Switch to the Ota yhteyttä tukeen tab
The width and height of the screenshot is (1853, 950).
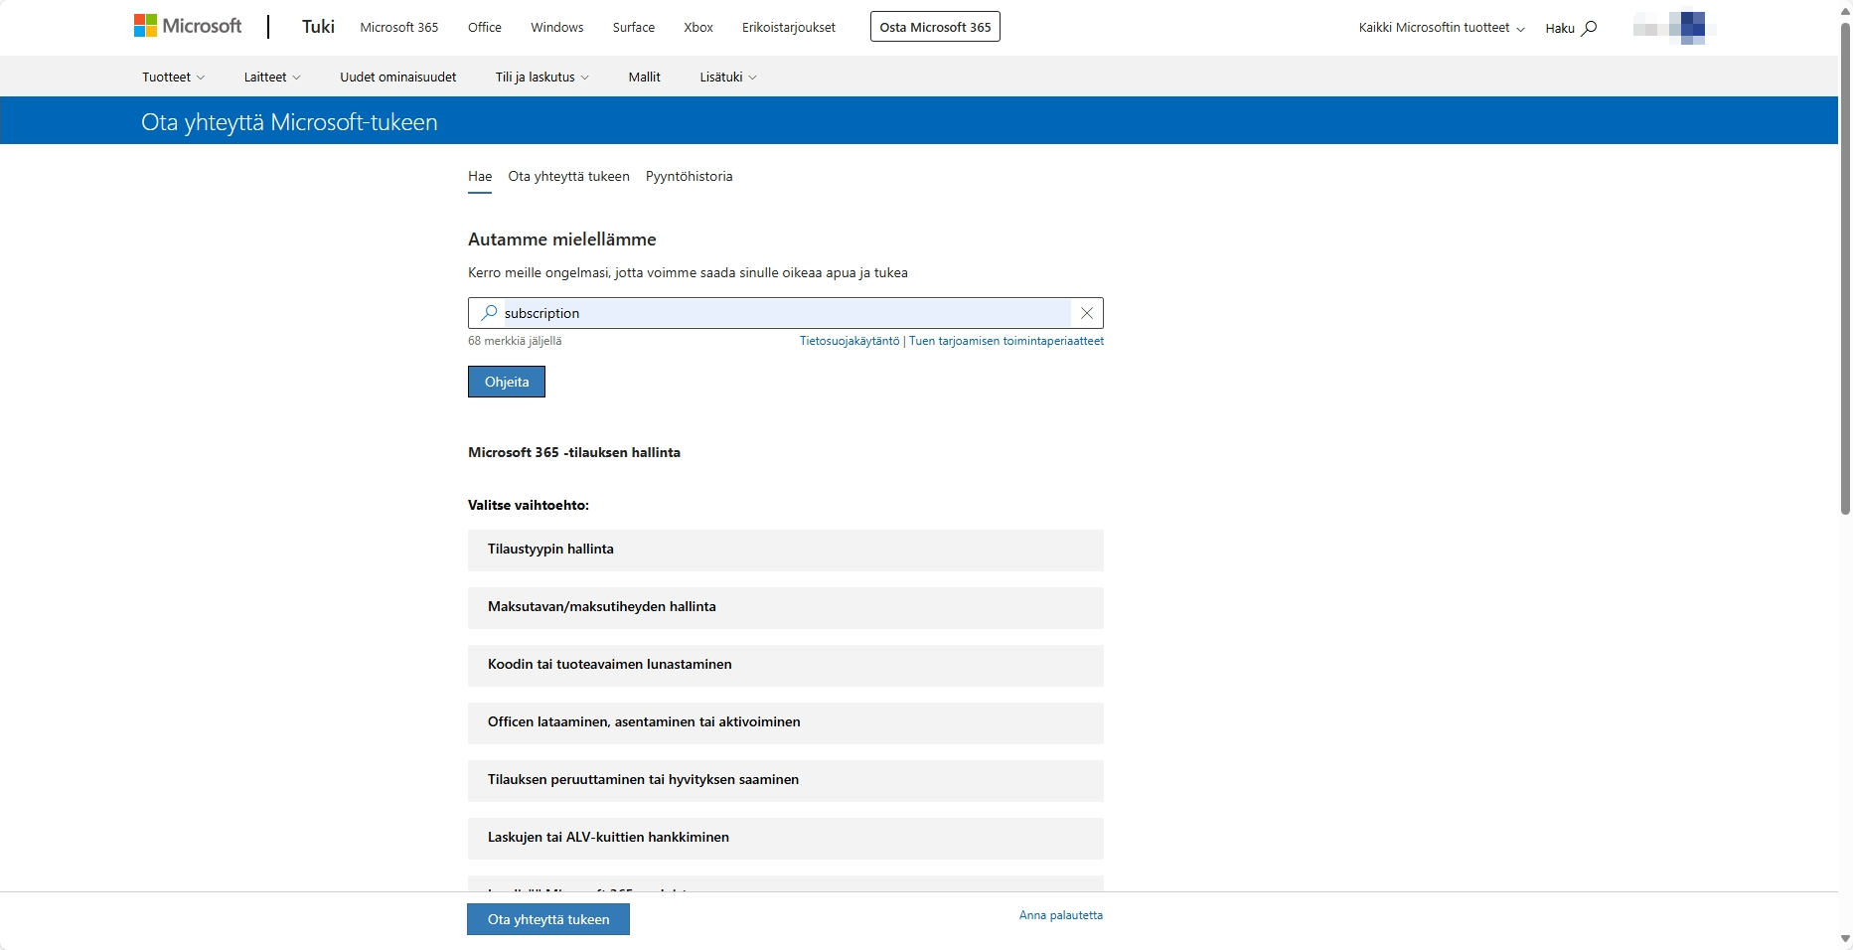pyautogui.click(x=569, y=177)
